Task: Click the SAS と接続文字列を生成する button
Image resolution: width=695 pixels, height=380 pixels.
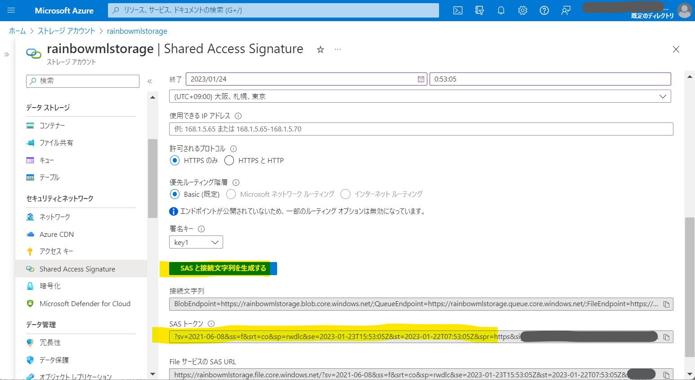Action: click(x=223, y=268)
